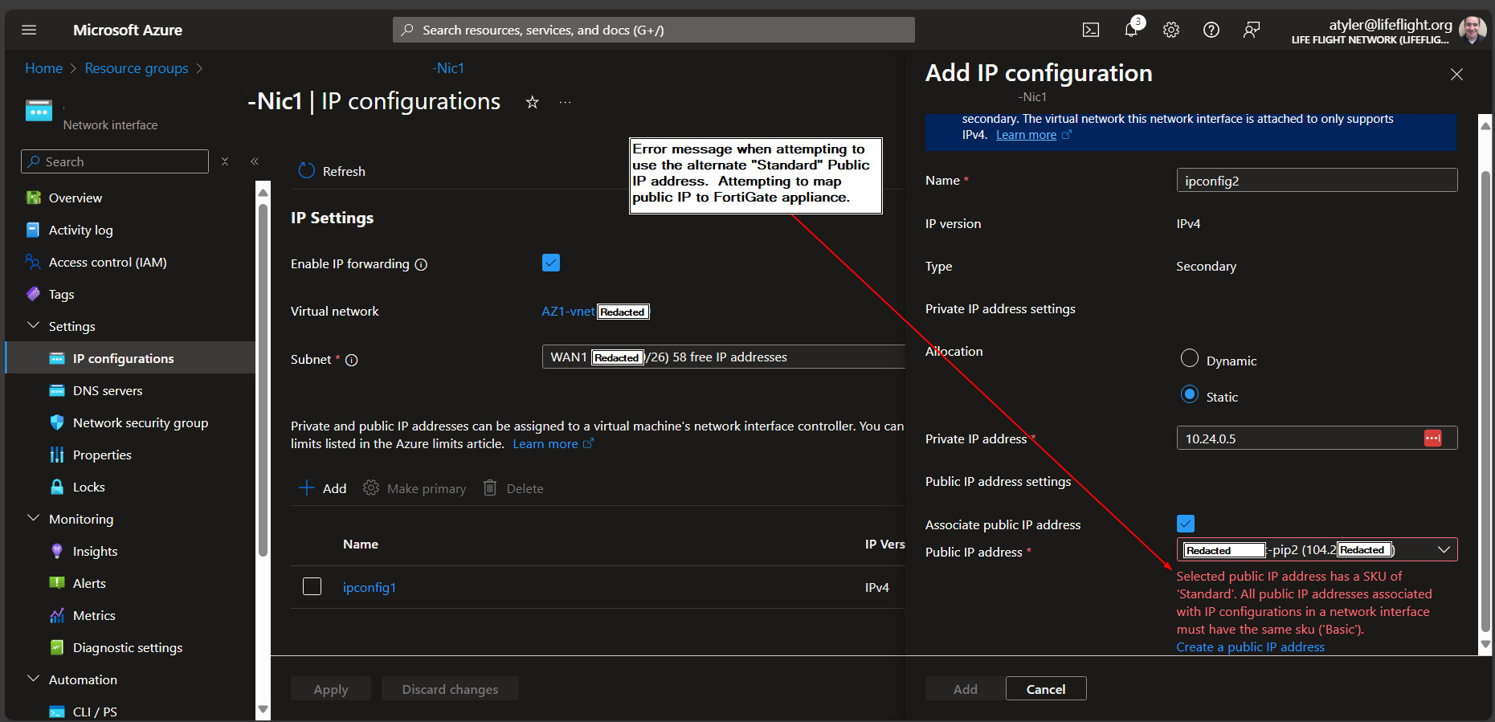Click the Apply button

(331, 688)
